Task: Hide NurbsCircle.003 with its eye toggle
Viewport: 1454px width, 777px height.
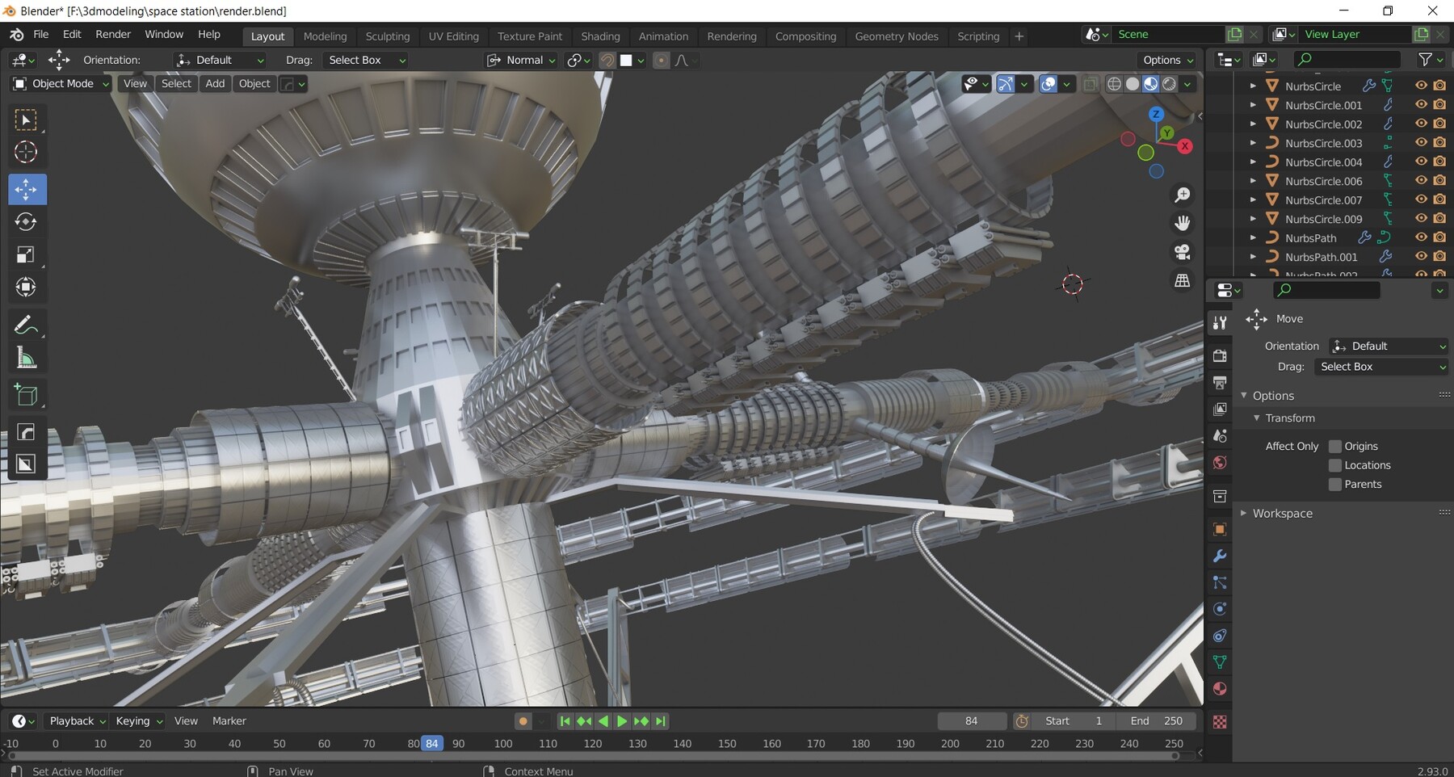Action: pyautogui.click(x=1421, y=143)
